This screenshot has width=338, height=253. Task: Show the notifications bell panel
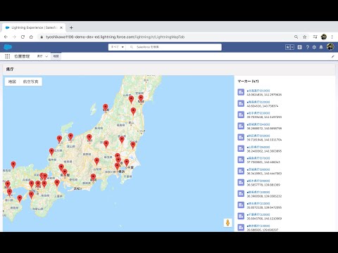(321, 47)
